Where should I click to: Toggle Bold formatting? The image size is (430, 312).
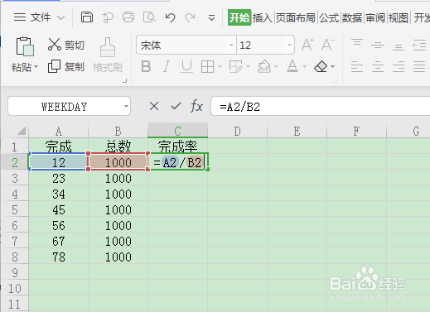[x=146, y=66]
